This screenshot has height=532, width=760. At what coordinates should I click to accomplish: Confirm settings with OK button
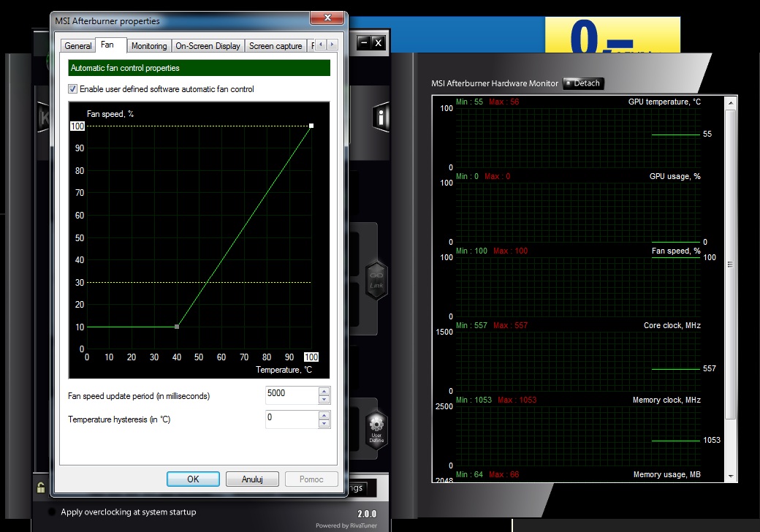[193, 479]
